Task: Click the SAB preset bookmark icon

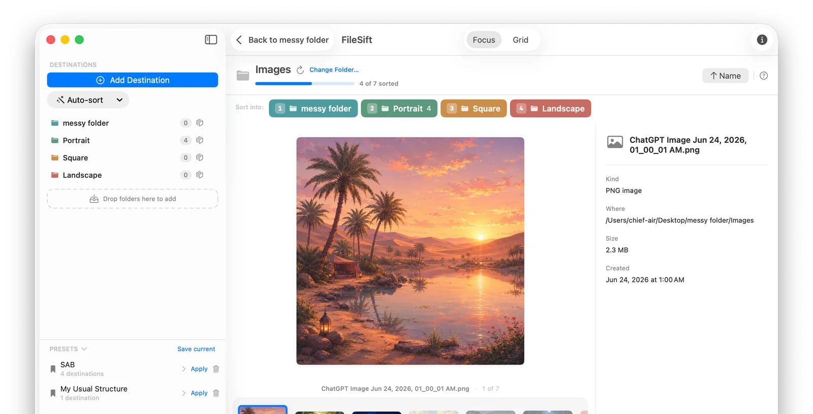Action: tap(53, 369)
